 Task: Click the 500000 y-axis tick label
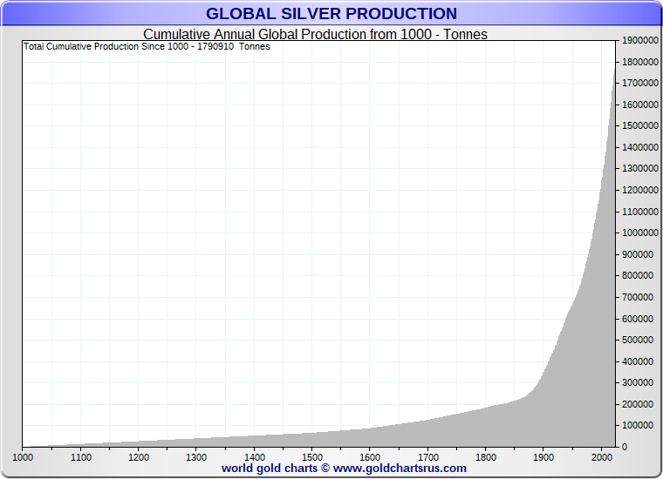(639, 341)
